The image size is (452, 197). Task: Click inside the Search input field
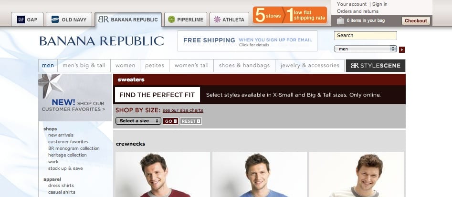[365, 35]
